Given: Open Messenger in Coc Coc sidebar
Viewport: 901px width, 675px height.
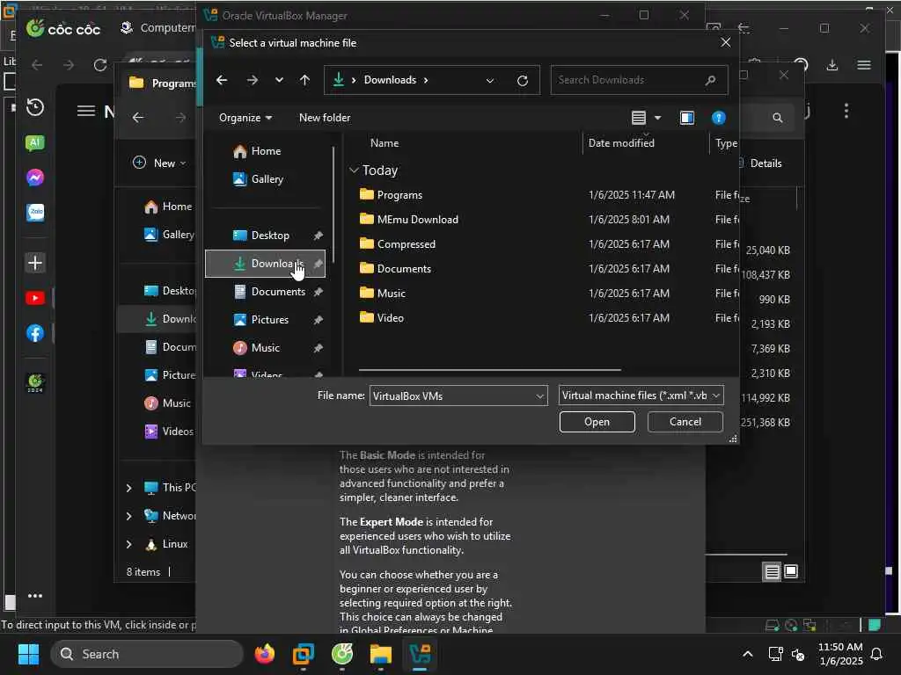Looking at the screenshot, I should (x=35, y=178).
